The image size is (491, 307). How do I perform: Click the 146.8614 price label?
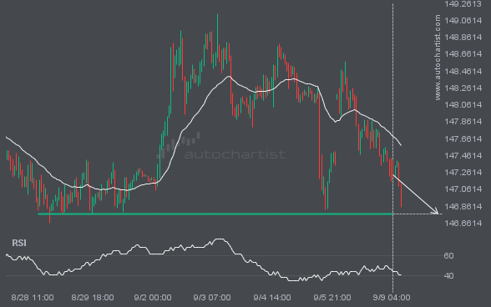(x=463, y=206)
